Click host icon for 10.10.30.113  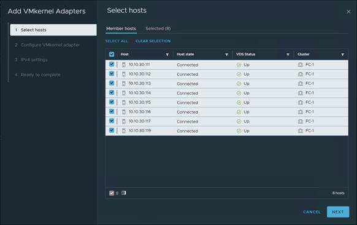point(124,84)
